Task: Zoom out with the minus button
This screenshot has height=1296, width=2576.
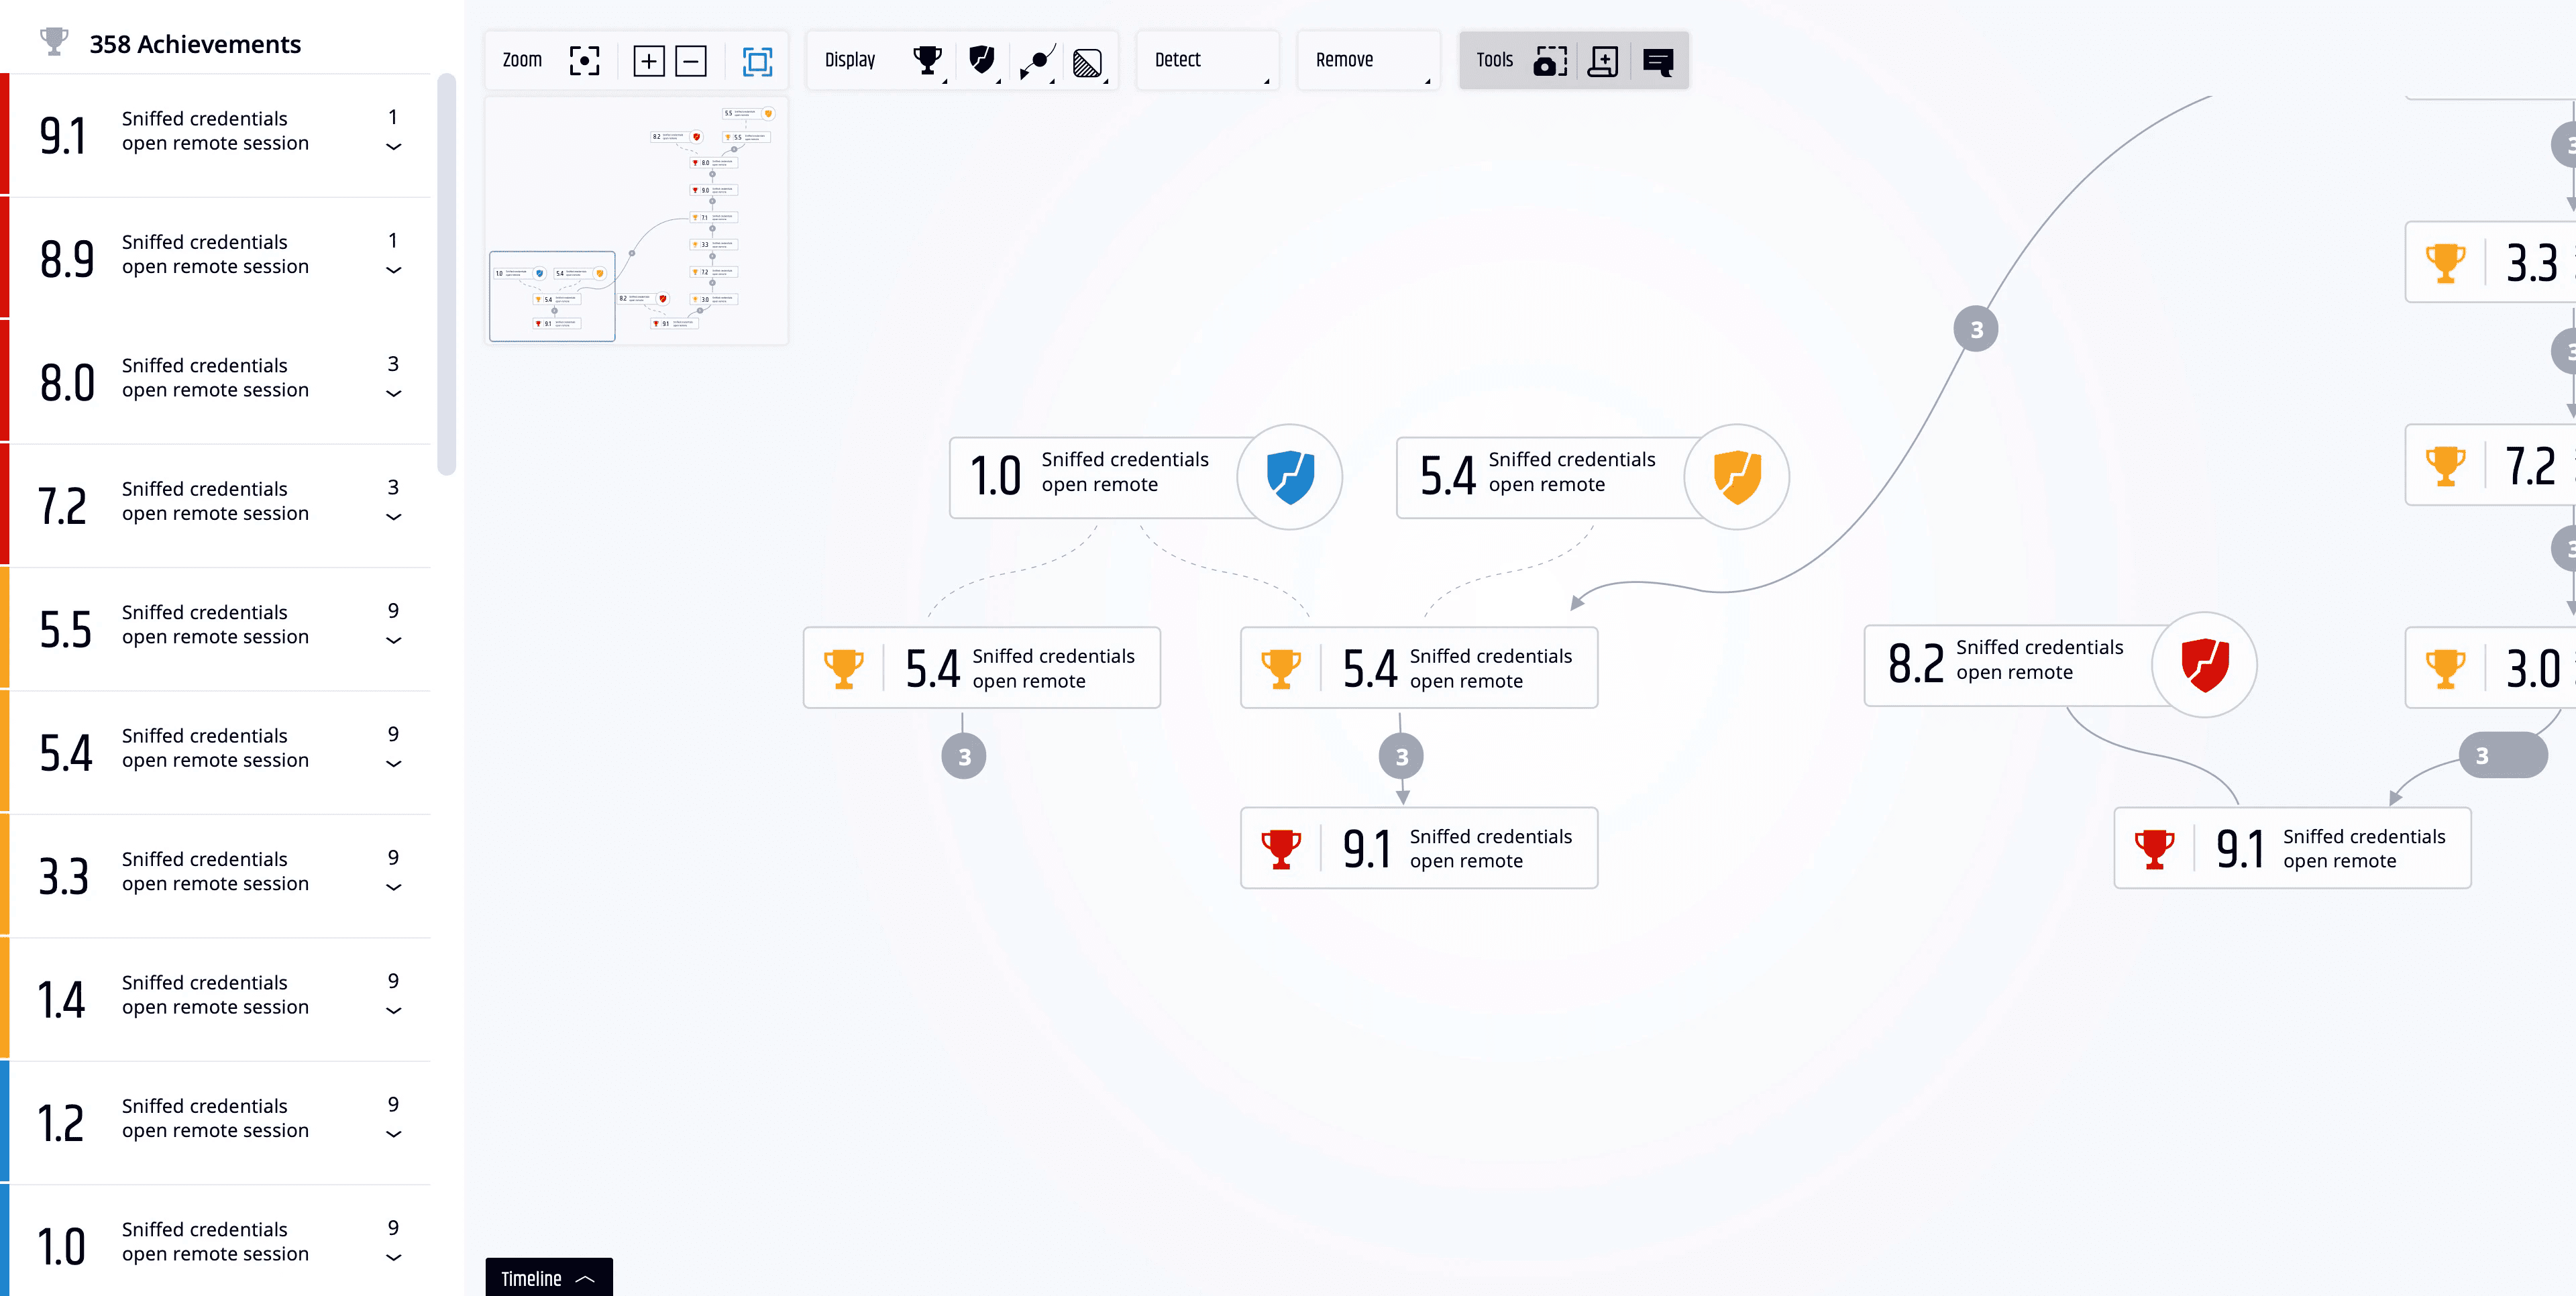Action: pyautogui.click(x=691, y=60)
